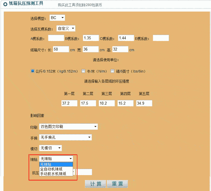Expand the 手挽 无手挽孔 dropdown
The height and width of the screenshot is (191, 211).
click(x=65, y=137)
